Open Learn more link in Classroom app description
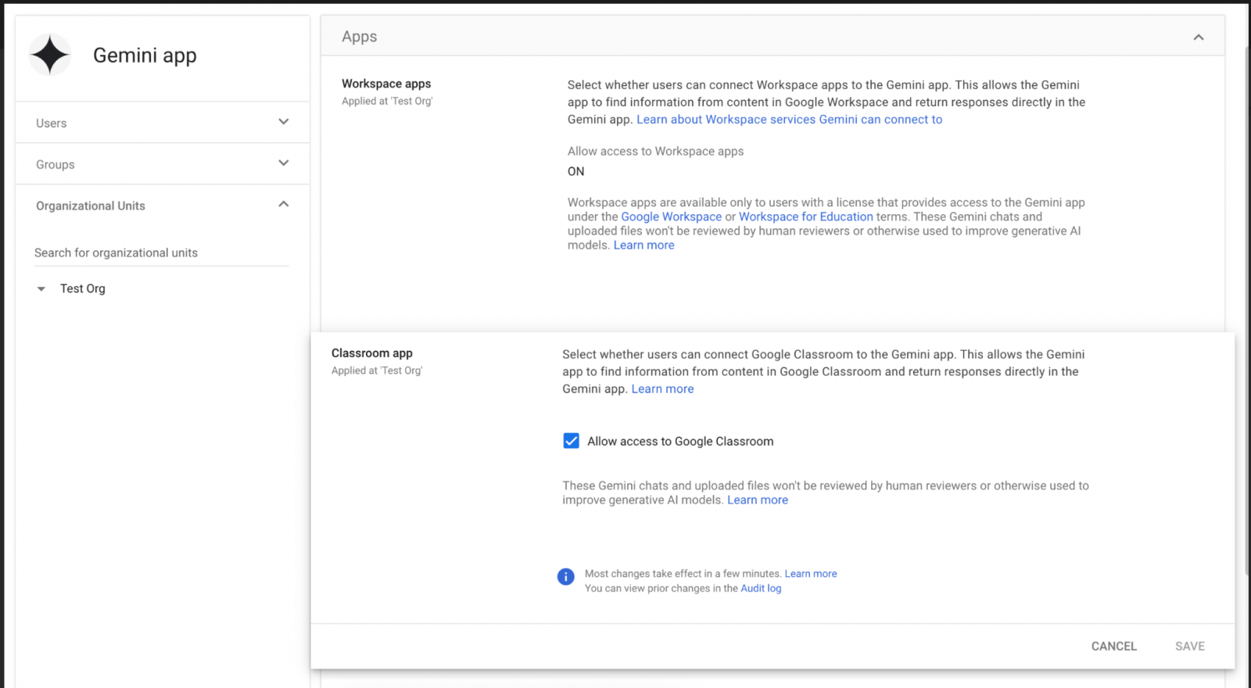 pos(663,389)
